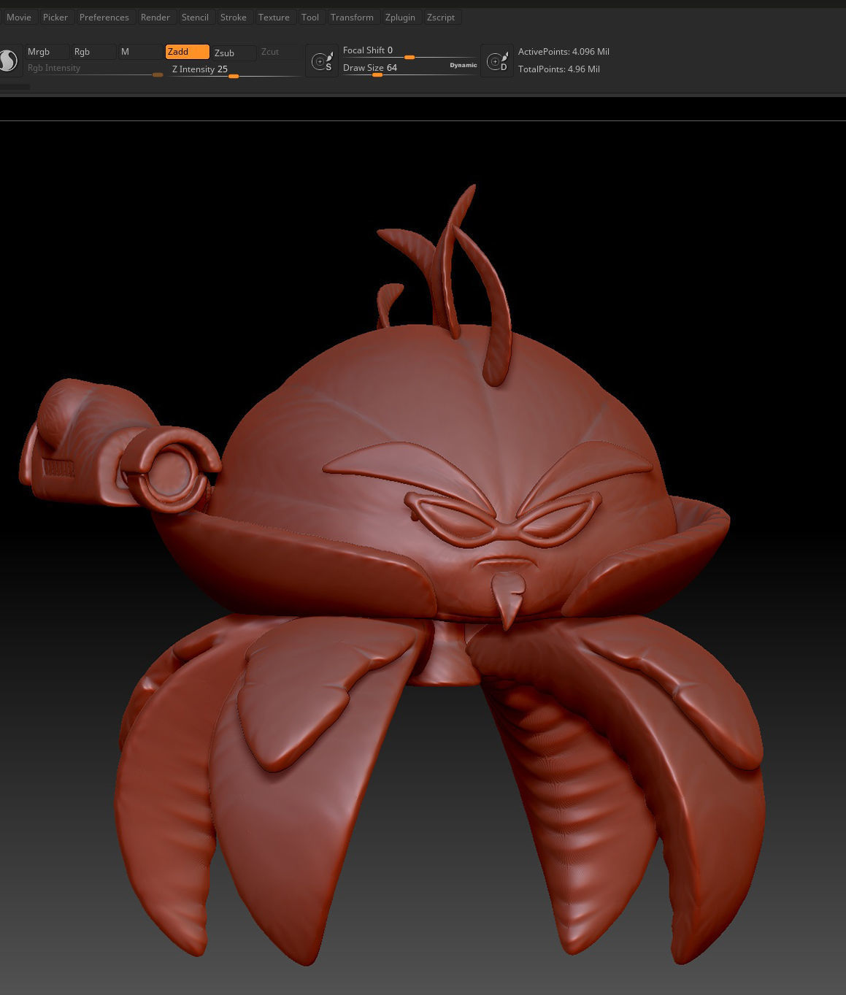The height and width of the screenshot is (995, 846).
Task: Click the half-circle gradient icon at left
Action: pyautogui.click(x=8, y=61)
